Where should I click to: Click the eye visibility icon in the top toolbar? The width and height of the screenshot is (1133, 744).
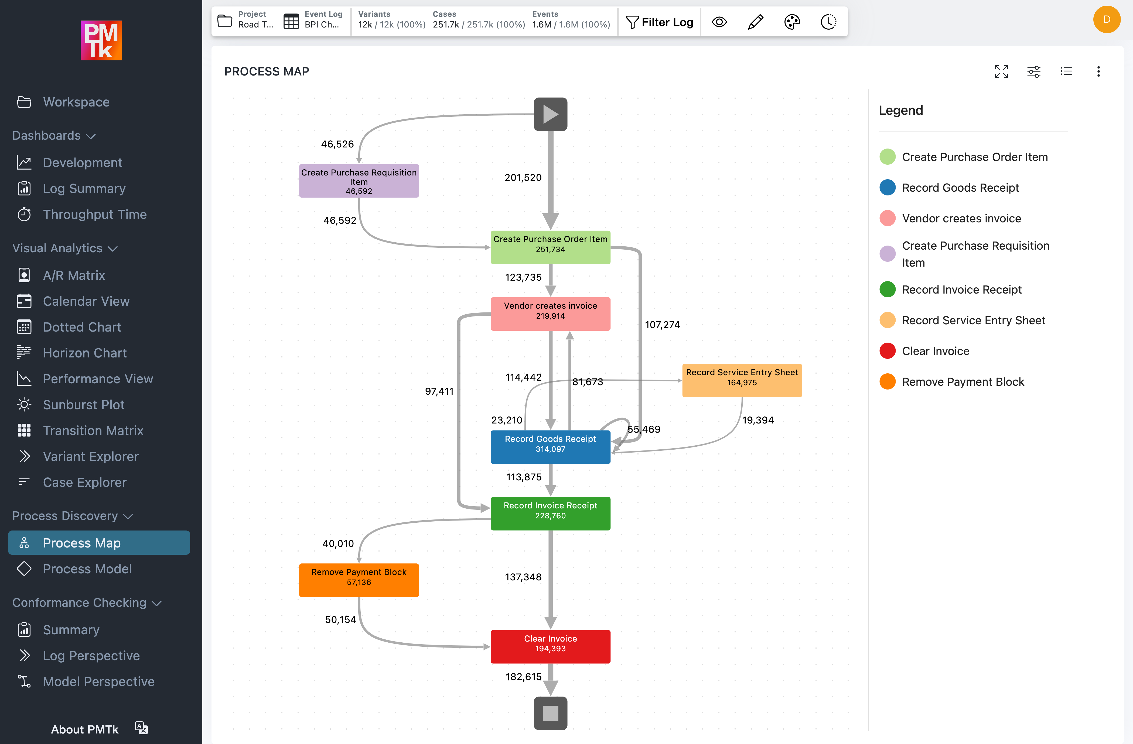tap(719, 21)
